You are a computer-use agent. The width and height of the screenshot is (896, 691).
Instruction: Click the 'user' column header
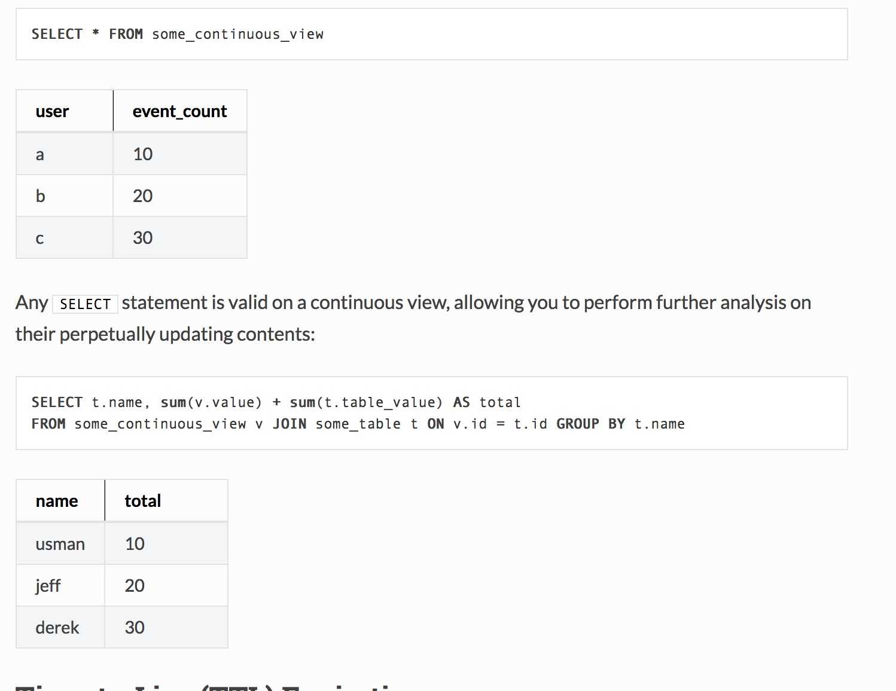[65, 111]
